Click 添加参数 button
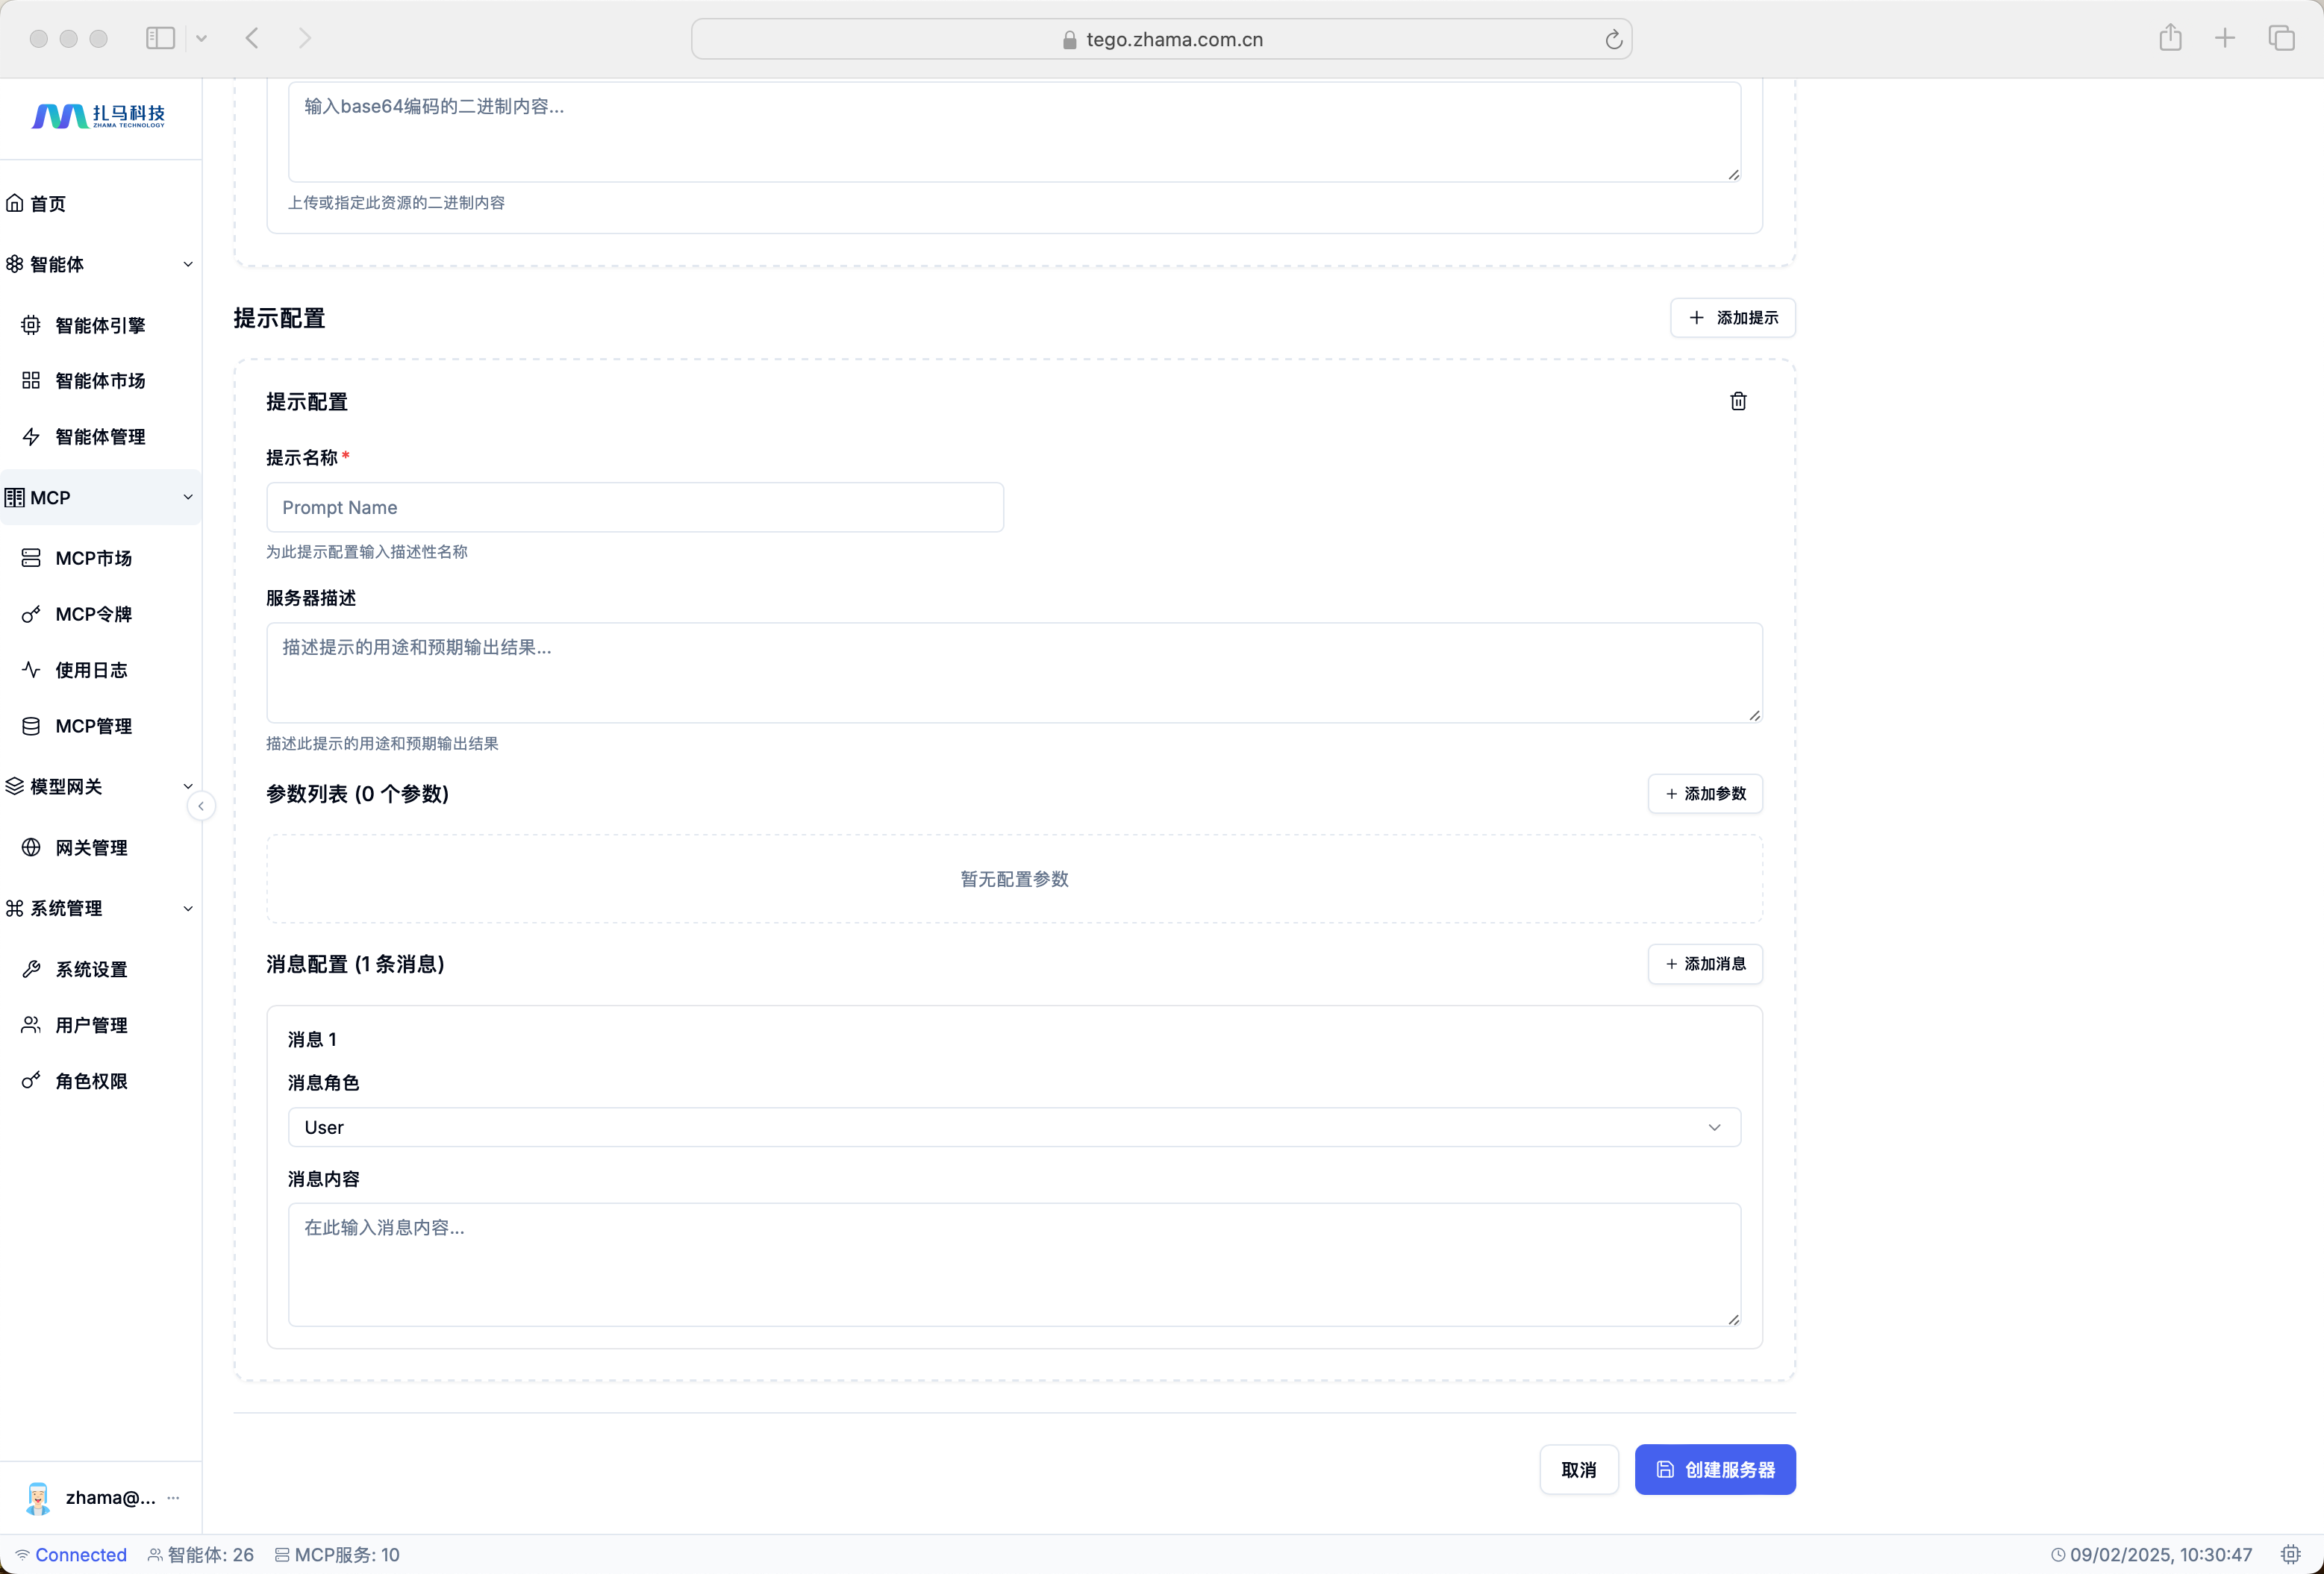Screen dimensions: 2324x1574 pos(1704,792)
